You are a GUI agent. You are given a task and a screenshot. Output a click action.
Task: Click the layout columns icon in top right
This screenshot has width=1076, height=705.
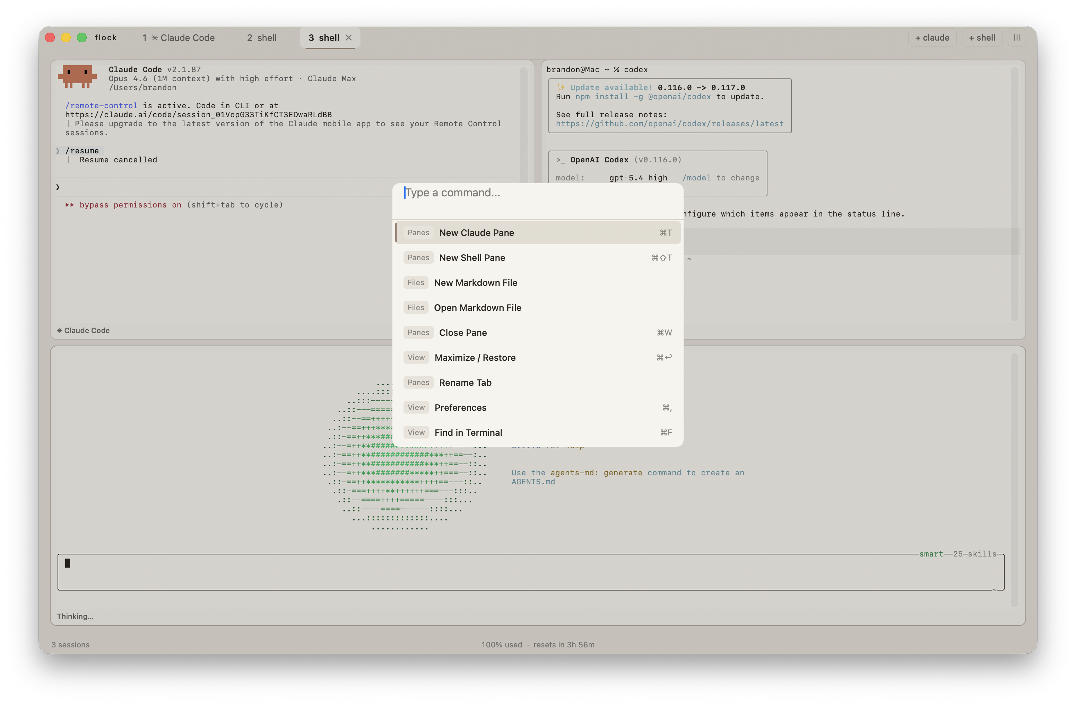point(1016,37)
